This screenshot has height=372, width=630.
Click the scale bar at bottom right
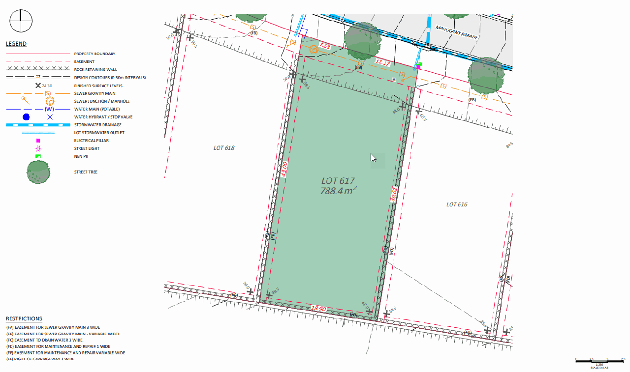coord(599,362)
